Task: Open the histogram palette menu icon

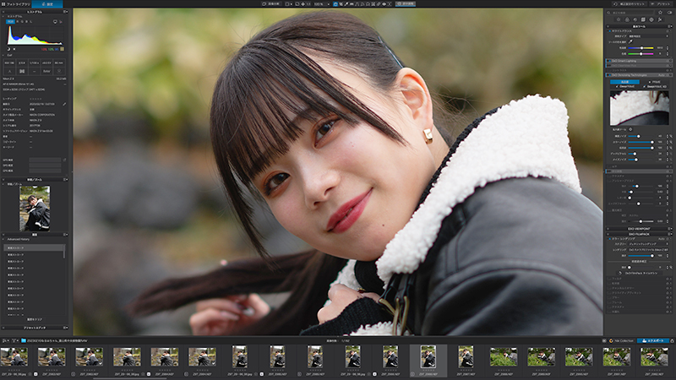Action: click(66, 12)
